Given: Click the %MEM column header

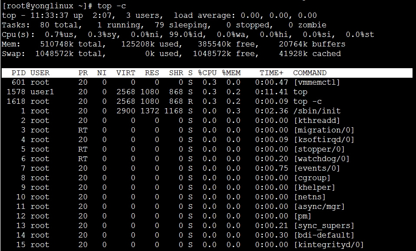Looking at the screenshot, I should coord(231,73).
